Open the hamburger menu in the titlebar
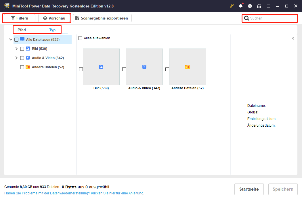 point(268,5)
